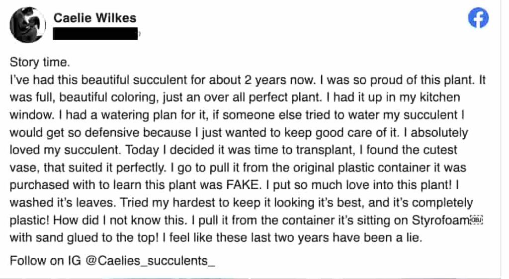Click the "Follow on IG" text
The width and height of the screenshot is (509, 279).
click(45, 261)
